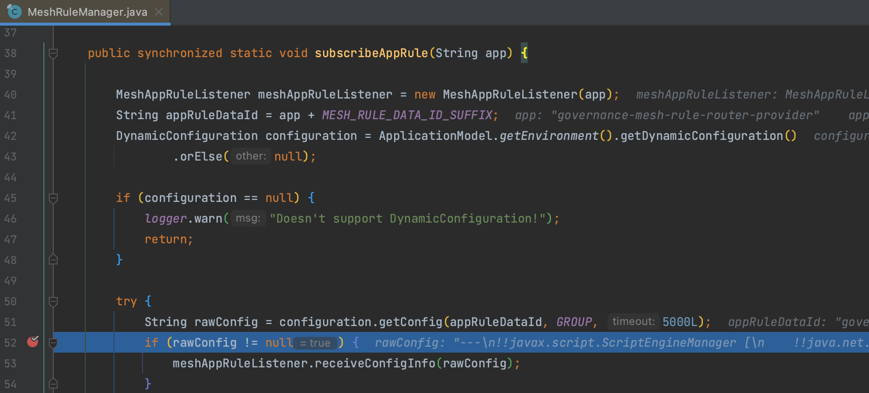Click the GROUP constant on line 51
The image size is (869, 393).
tap(574, 322)
